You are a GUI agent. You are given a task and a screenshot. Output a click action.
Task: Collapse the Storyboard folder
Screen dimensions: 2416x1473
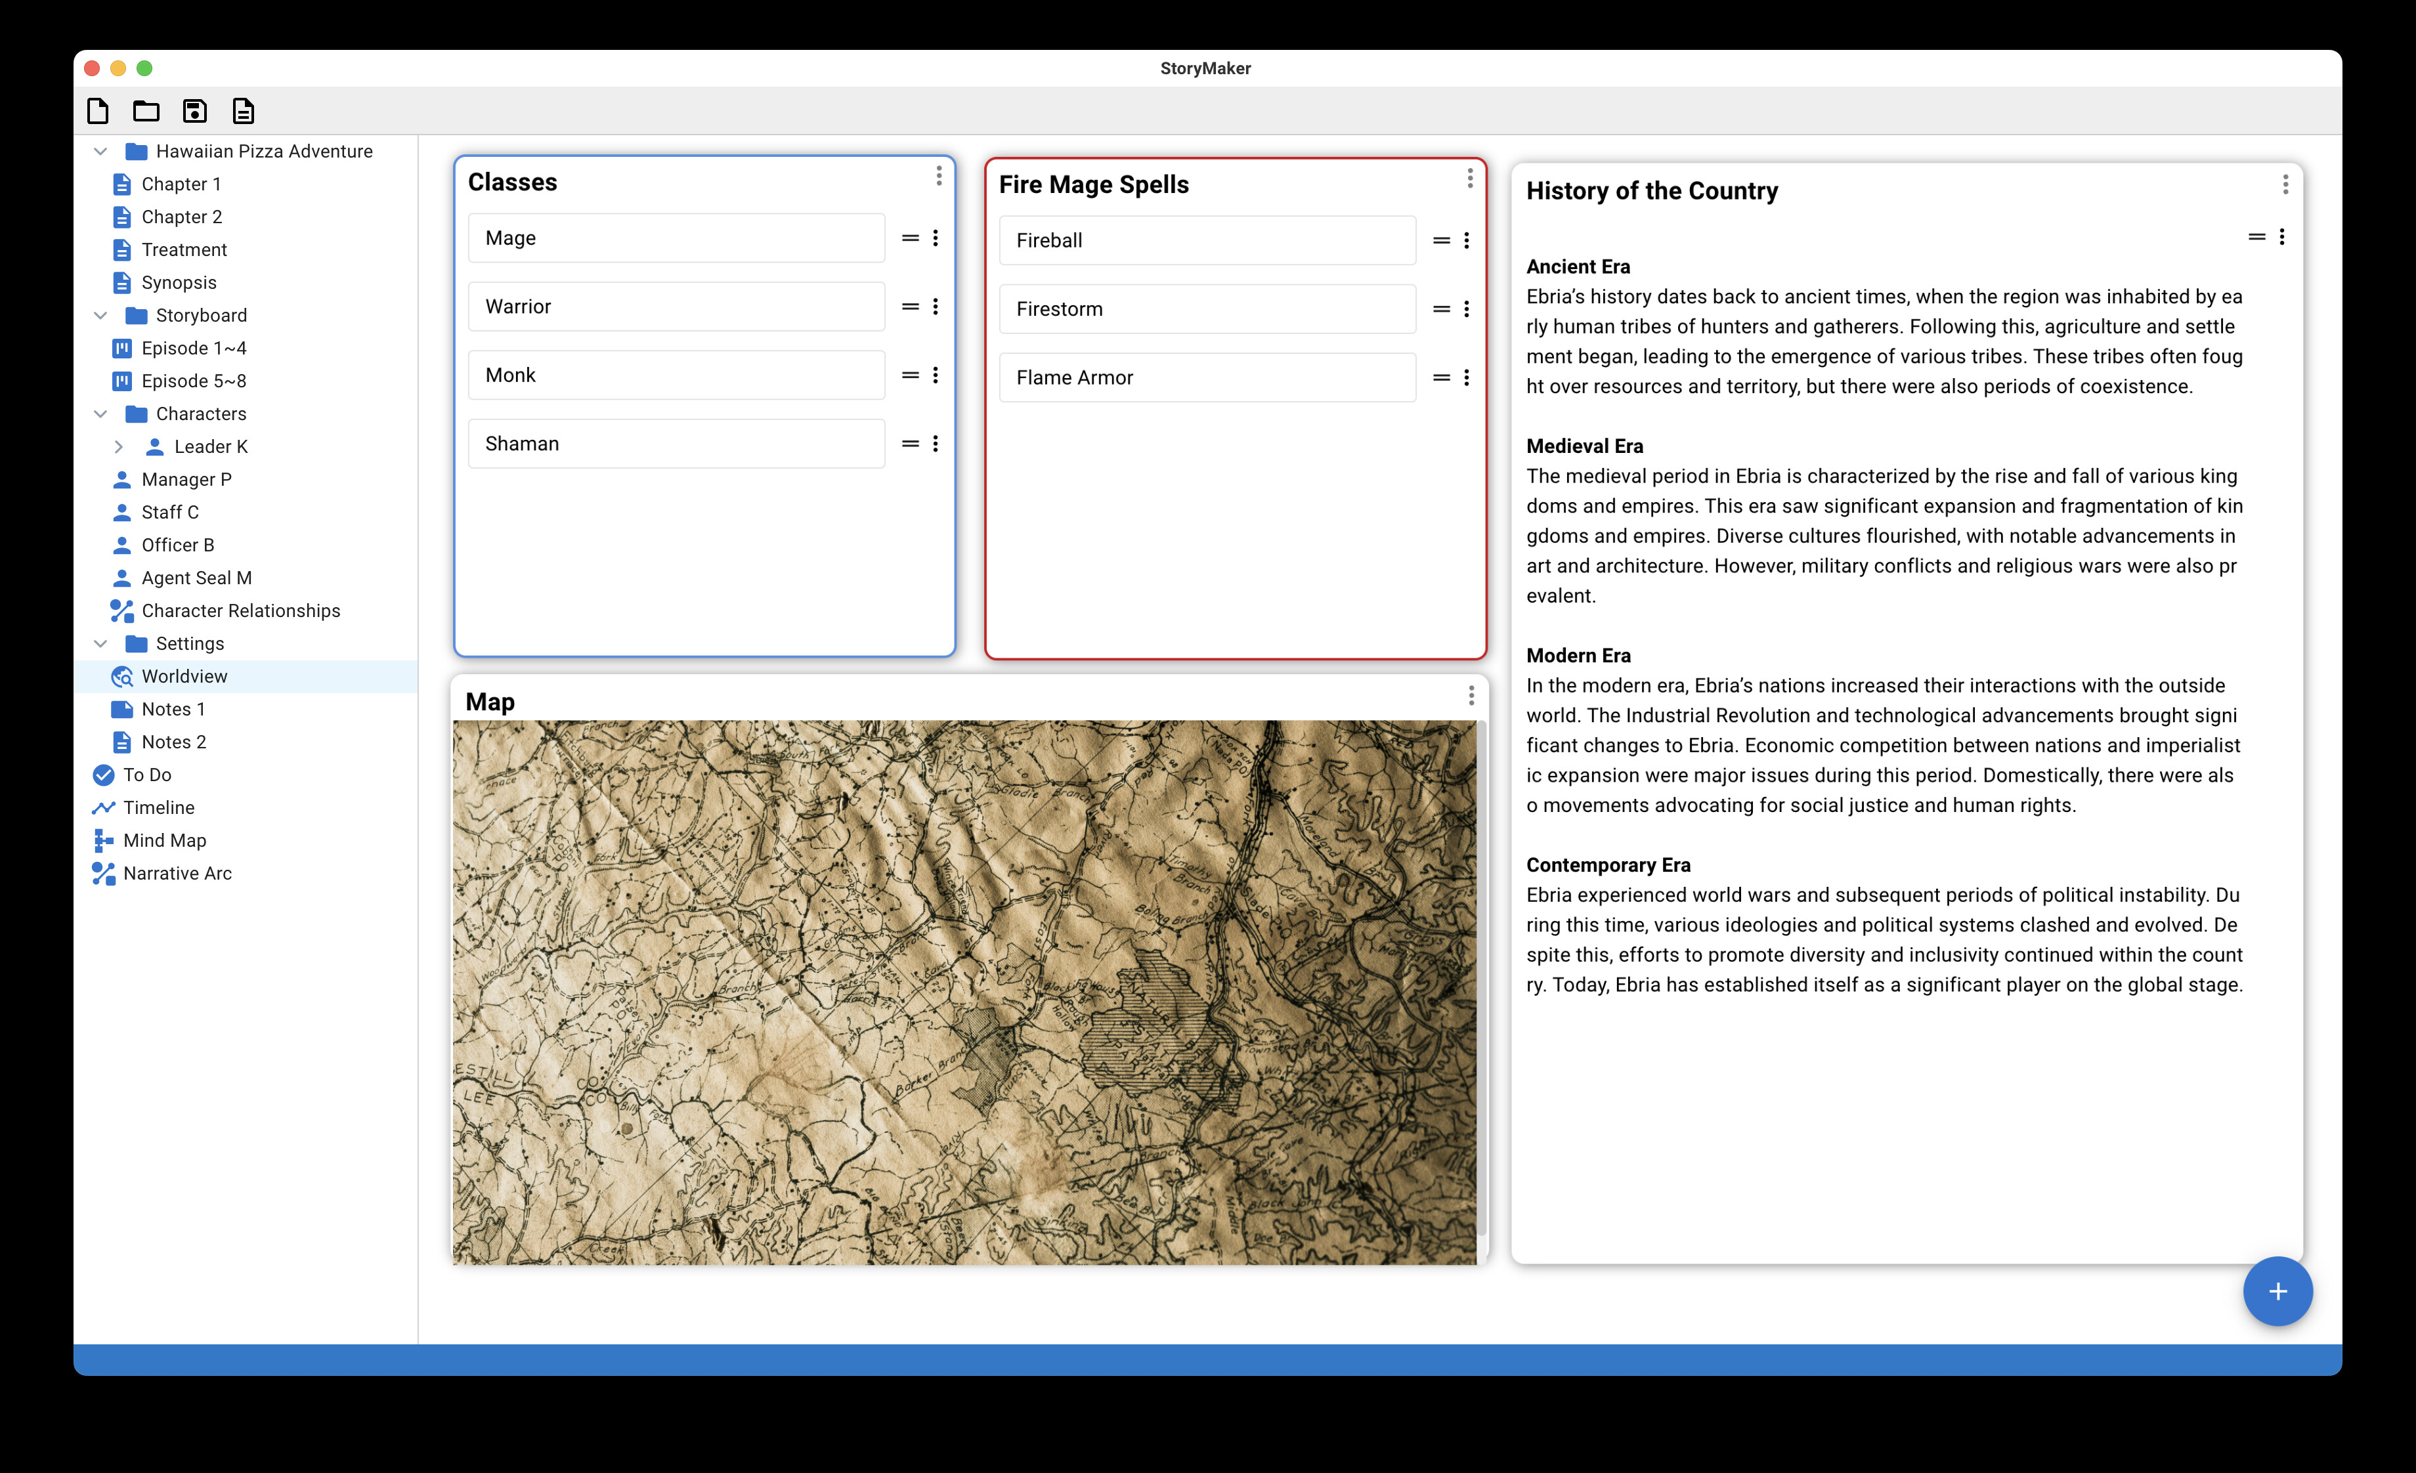(101, 314)
